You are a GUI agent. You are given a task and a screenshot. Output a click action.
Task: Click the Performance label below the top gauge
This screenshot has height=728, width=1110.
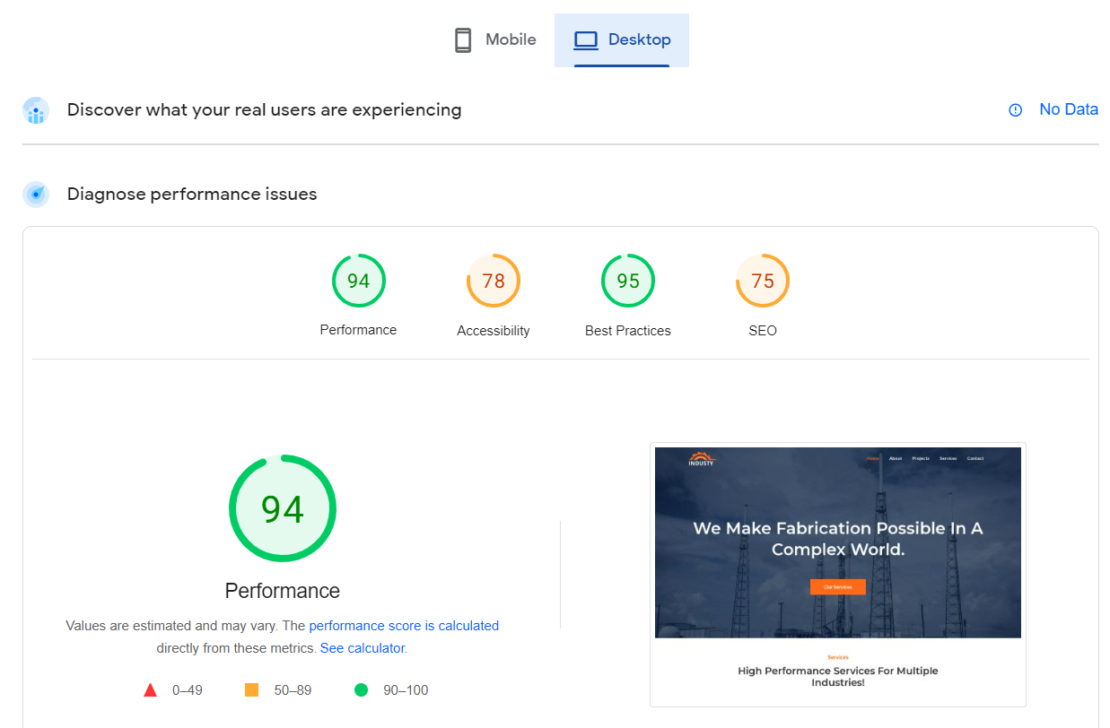pyautogui.click(x=358, y=329)
